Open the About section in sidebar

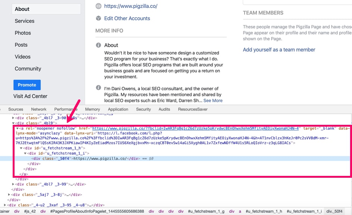click(x=46, y=9)
